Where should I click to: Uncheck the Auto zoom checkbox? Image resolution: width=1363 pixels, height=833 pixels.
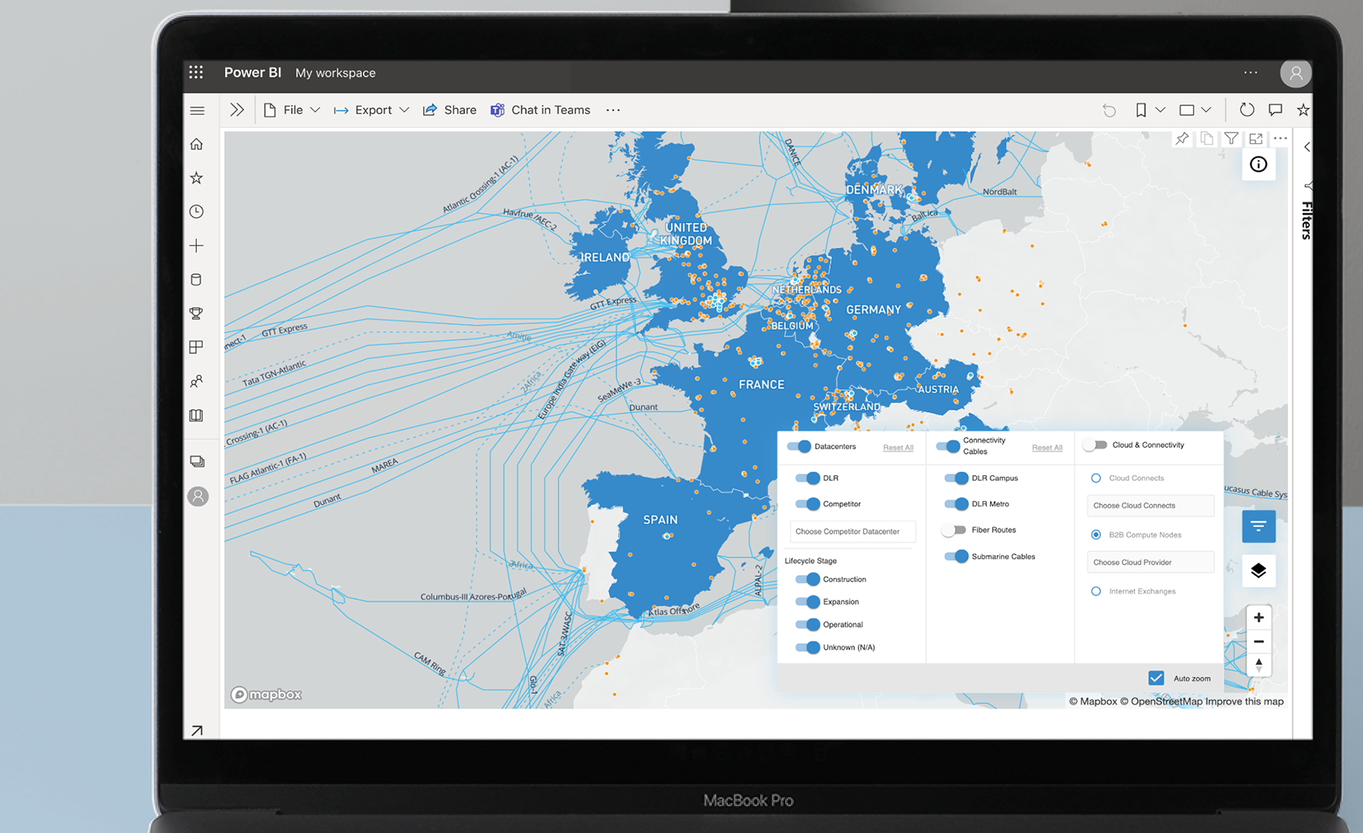click(1156, 678)
